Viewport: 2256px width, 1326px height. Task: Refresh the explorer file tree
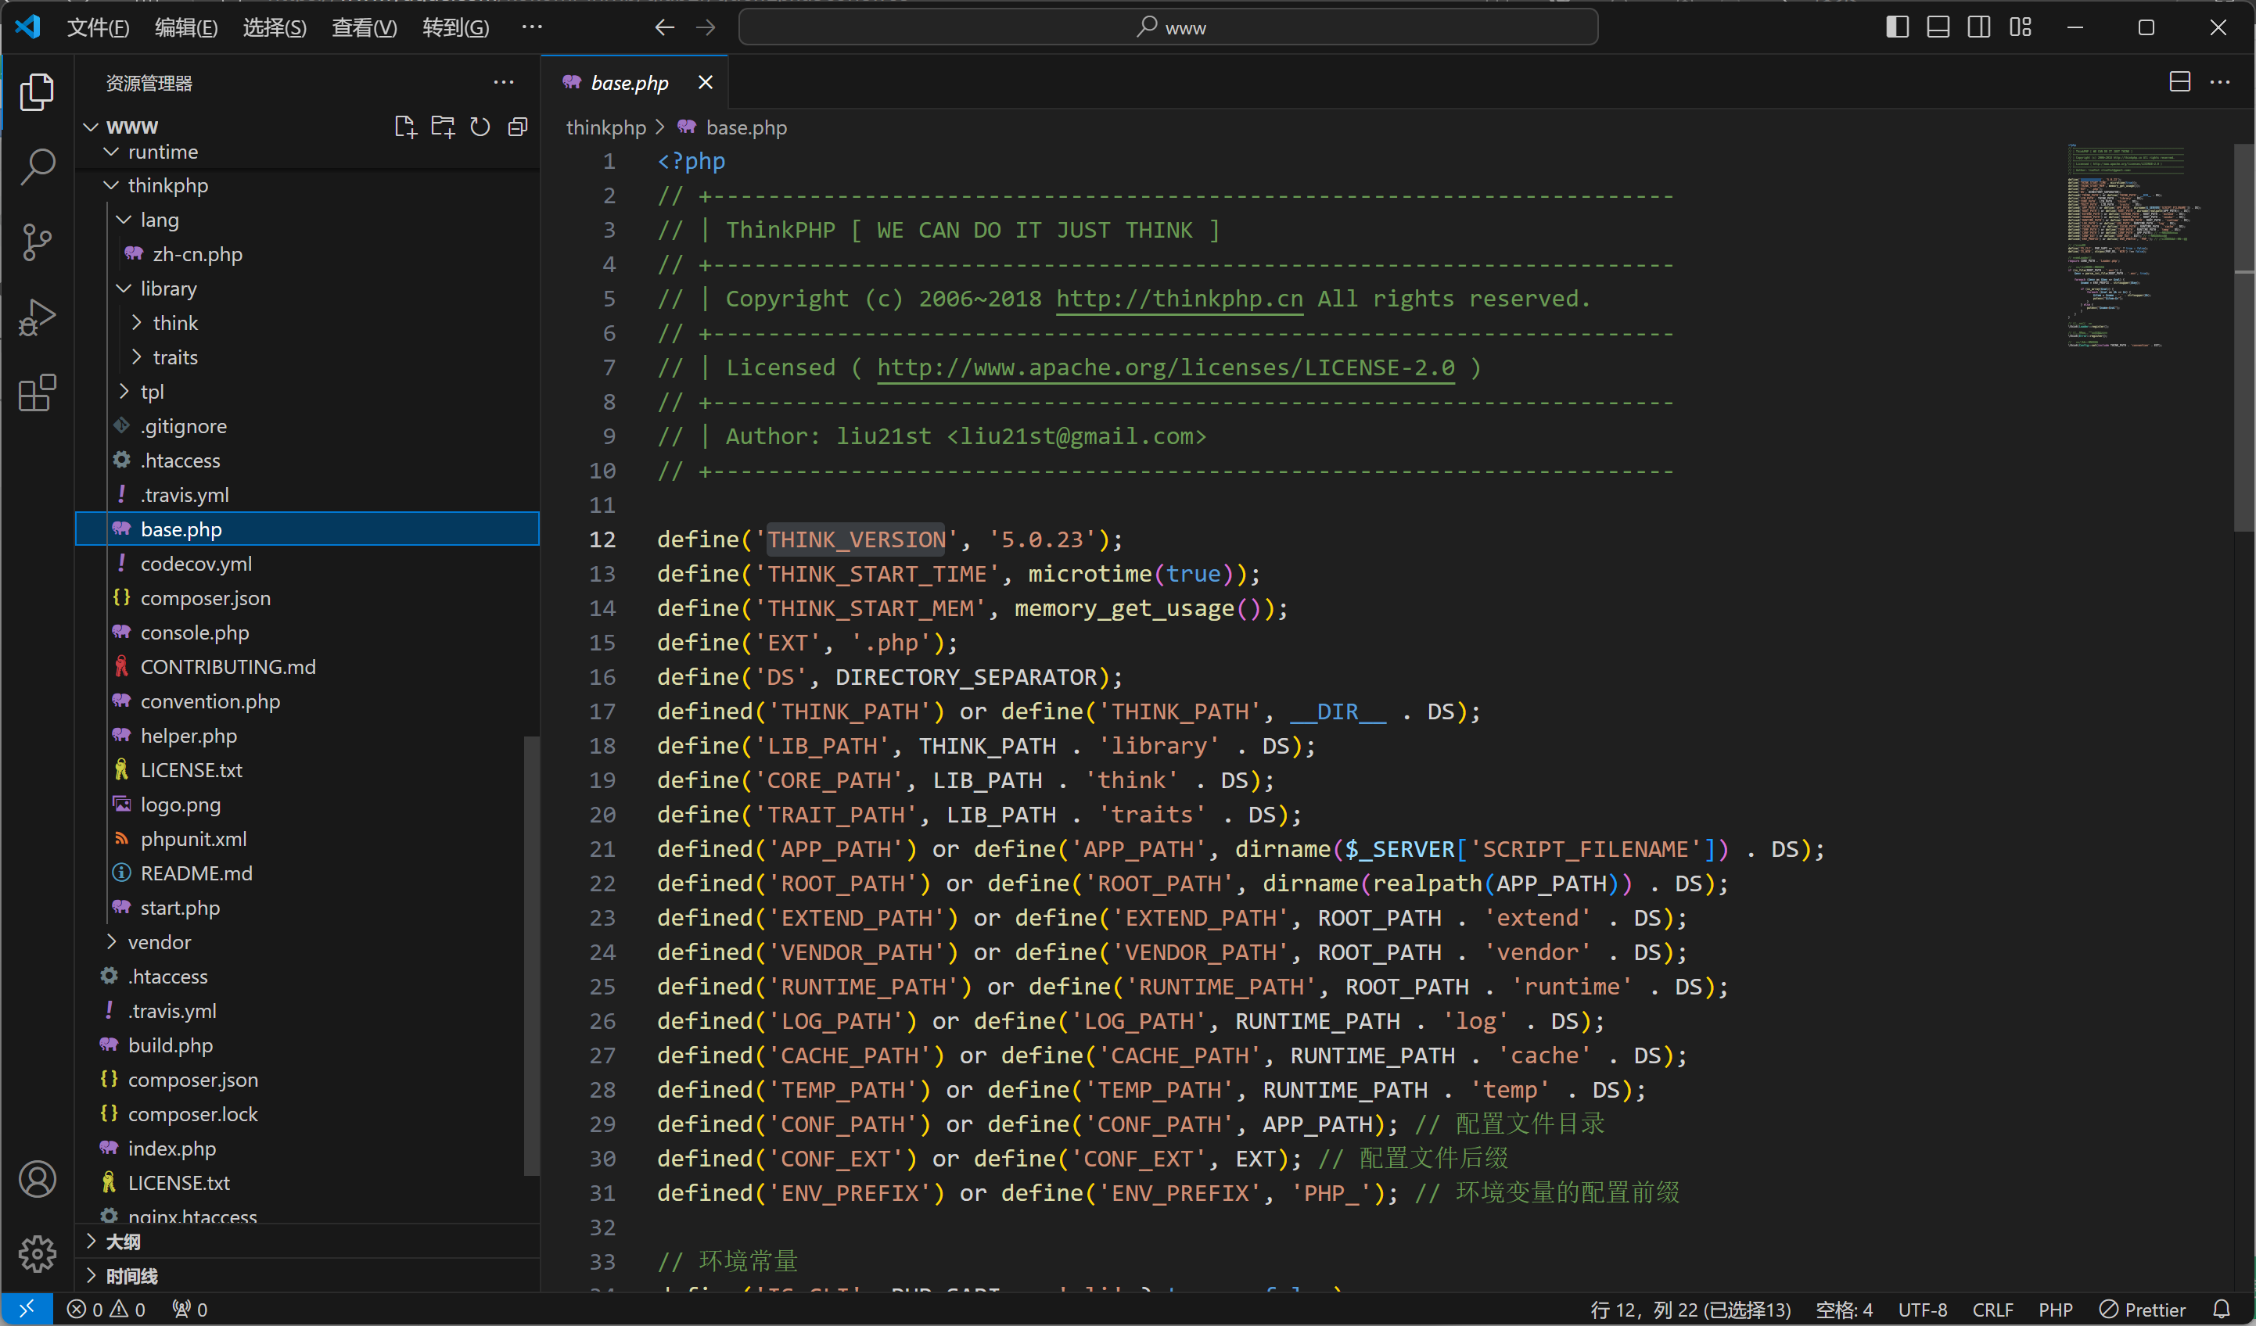pos(480,126)
